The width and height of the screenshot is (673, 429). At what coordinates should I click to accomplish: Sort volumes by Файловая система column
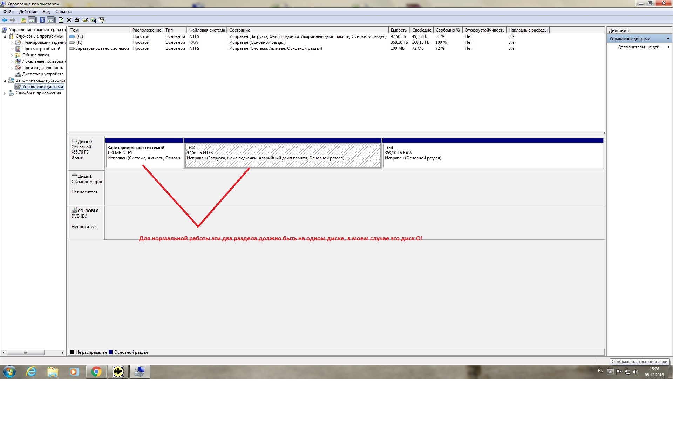pyautogui.click(x=207, y=30)
